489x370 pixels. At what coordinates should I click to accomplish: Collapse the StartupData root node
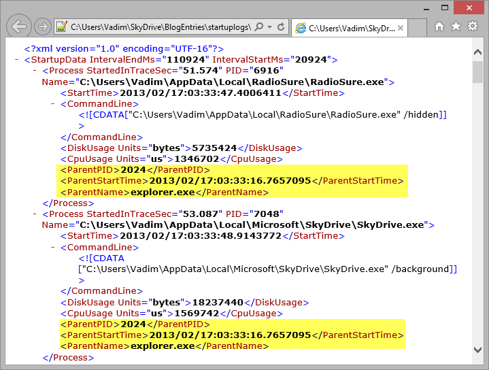click(16, 59)
